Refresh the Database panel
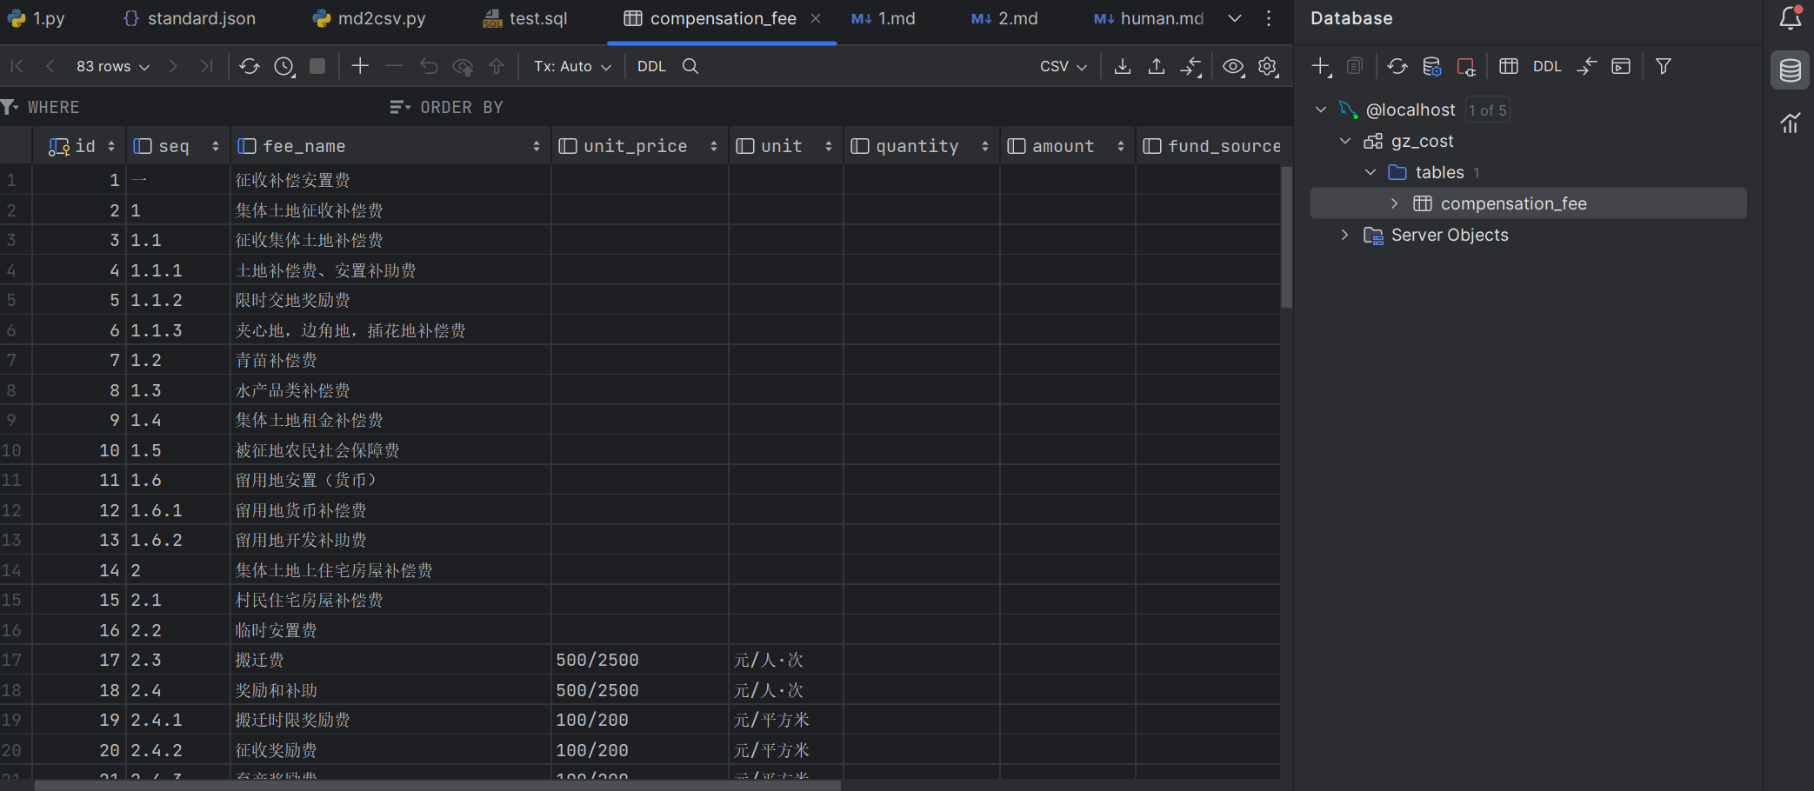Screen dimensions: 1814x791 pyautogui.click(x=1397, y=66)
